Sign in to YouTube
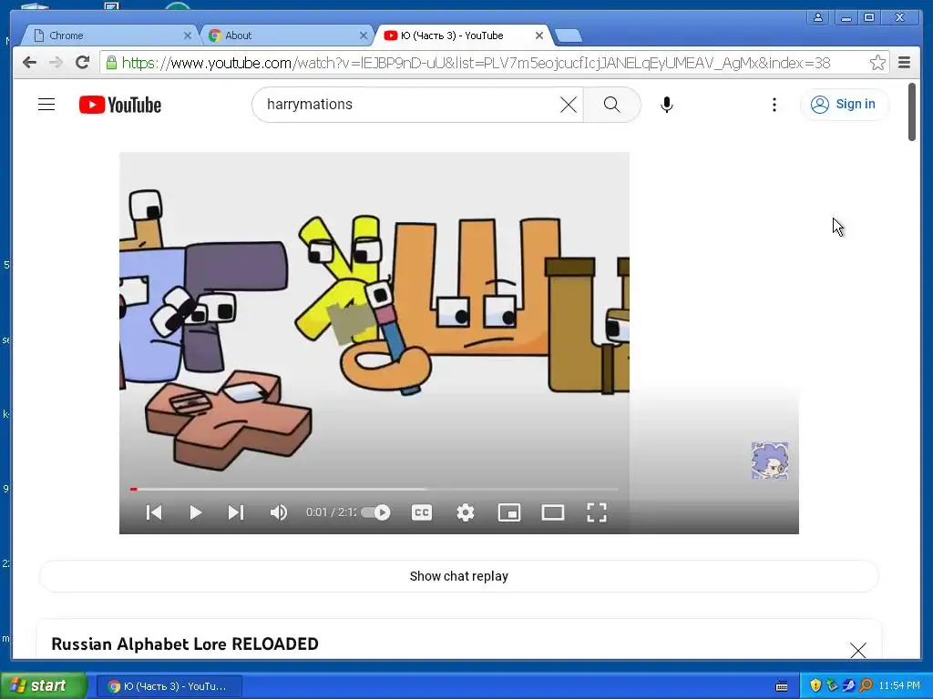This screenshot has width=933, height=699. (844, 105)
